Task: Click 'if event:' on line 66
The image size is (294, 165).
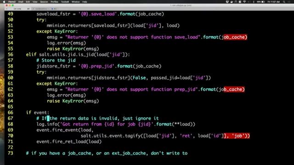Action: 38,113
